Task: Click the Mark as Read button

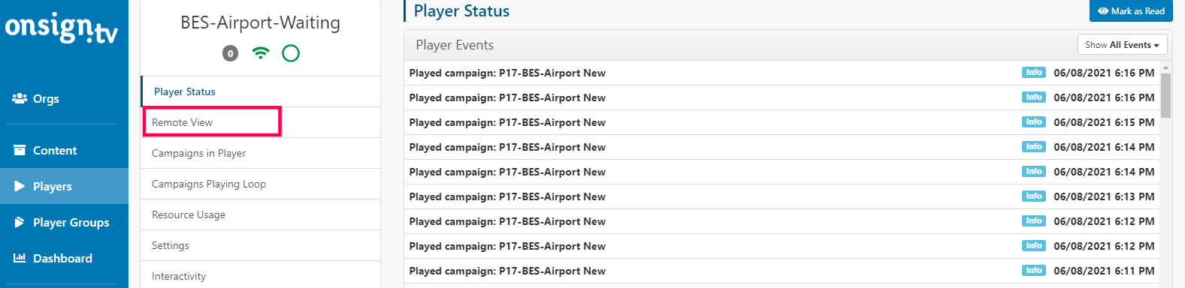Action: [x=1131, y=11]
